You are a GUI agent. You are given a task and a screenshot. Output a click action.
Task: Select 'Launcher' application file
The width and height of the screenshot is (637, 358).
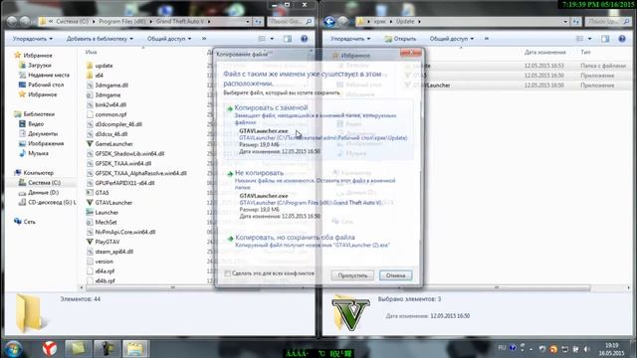pyautogui.click(x=106, y=212)
